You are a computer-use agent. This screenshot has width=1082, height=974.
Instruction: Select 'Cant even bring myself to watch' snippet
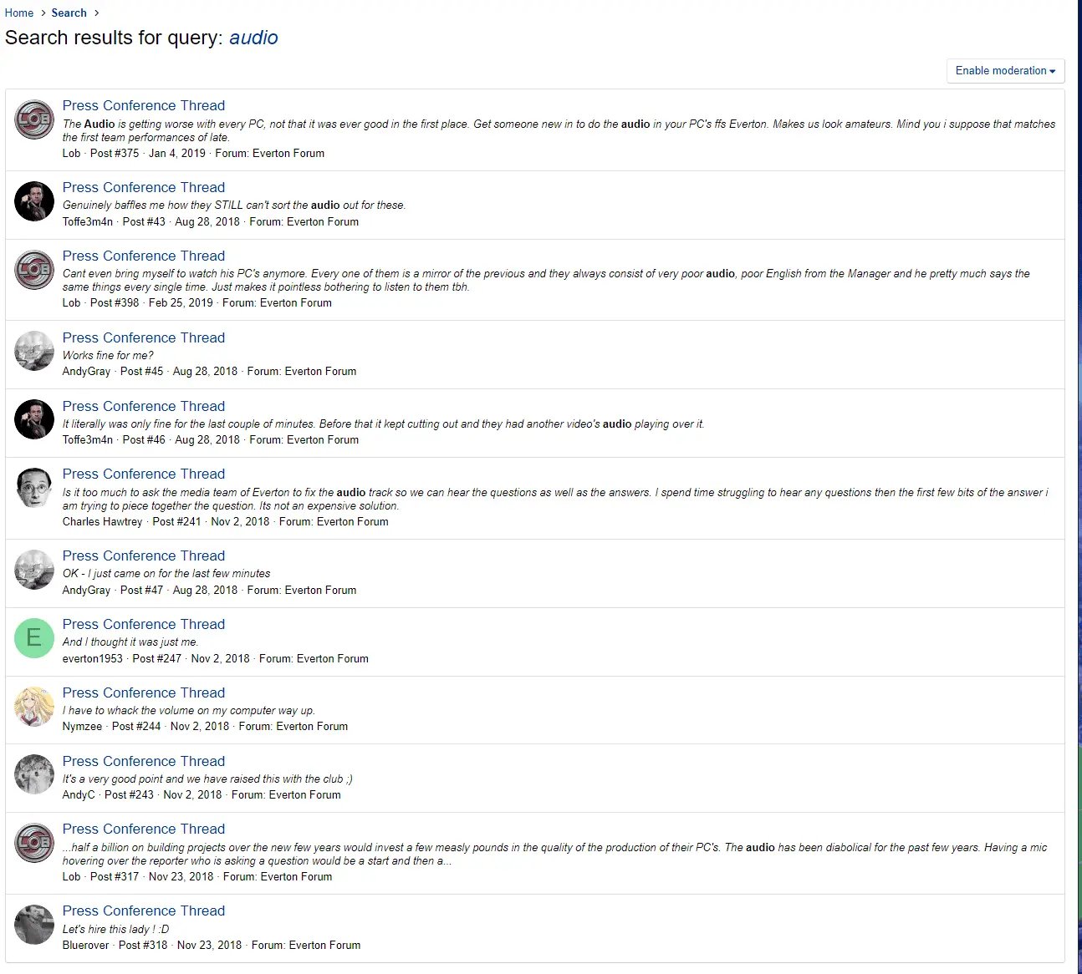pos(546,280)
